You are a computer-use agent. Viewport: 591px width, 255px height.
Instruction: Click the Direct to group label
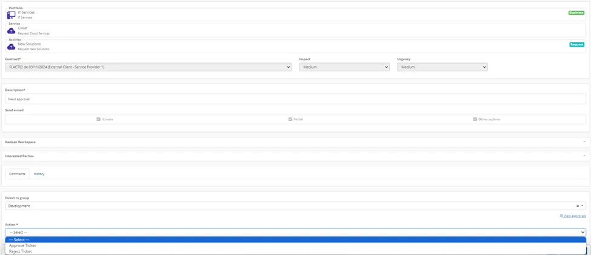[x=17, y=197]
